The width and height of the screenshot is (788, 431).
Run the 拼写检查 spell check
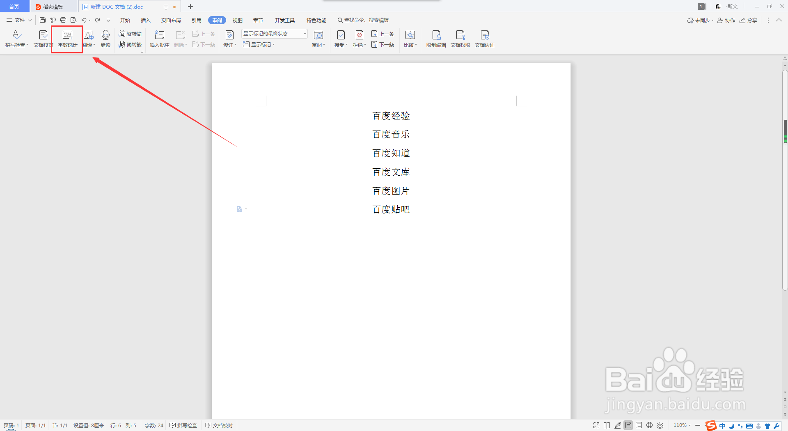tap(16, 39)
